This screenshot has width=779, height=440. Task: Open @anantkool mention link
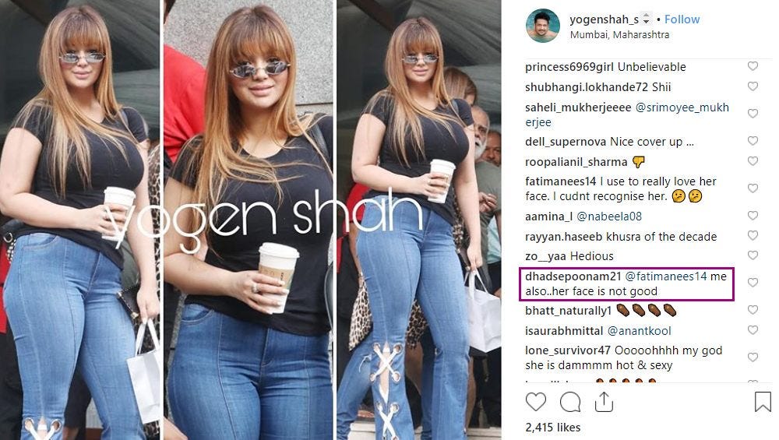[639, 331]
